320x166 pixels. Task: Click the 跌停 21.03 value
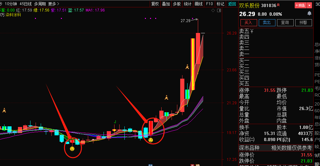[x=307, y=90]
